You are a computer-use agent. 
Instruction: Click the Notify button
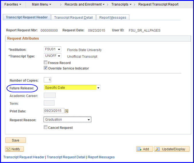pyautogui.click(x=14, y=149)
